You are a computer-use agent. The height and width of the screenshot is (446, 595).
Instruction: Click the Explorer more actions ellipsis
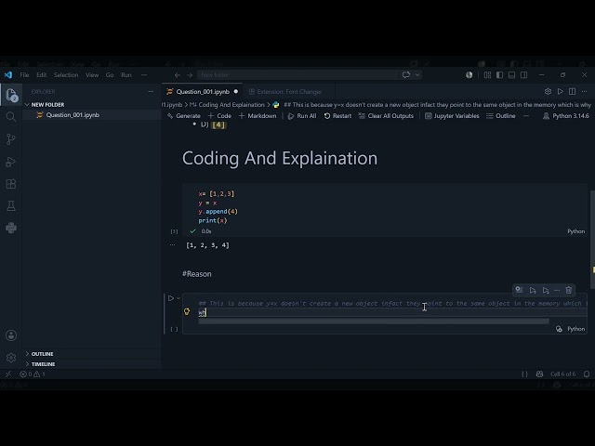pyautogui.click(x=151, y=92)
